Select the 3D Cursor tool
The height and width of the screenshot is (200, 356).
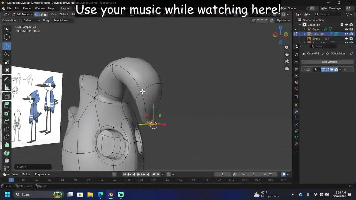[7, 37]
